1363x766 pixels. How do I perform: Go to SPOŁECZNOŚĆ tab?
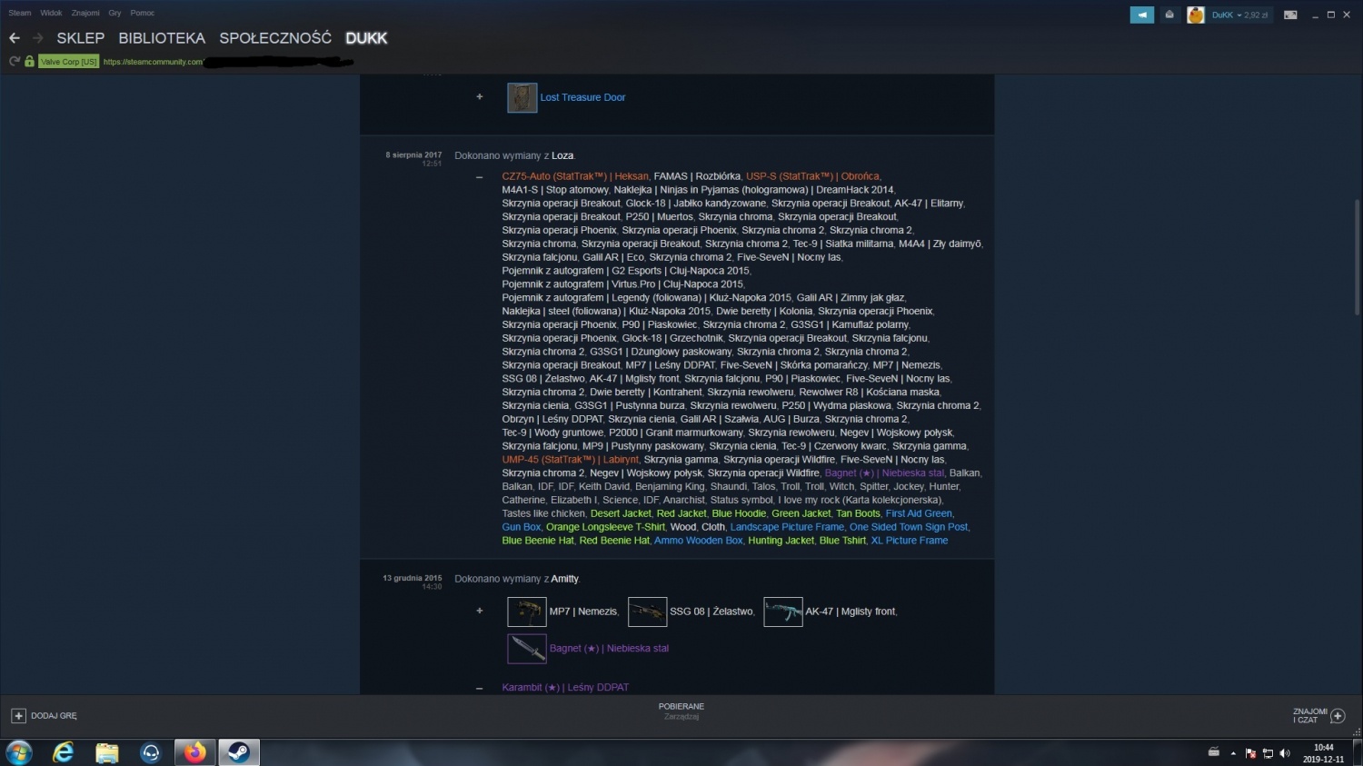(x=275, y=38)
